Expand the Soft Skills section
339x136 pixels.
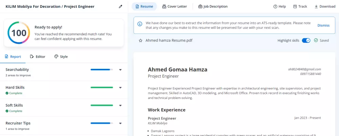tap(120, 105)
